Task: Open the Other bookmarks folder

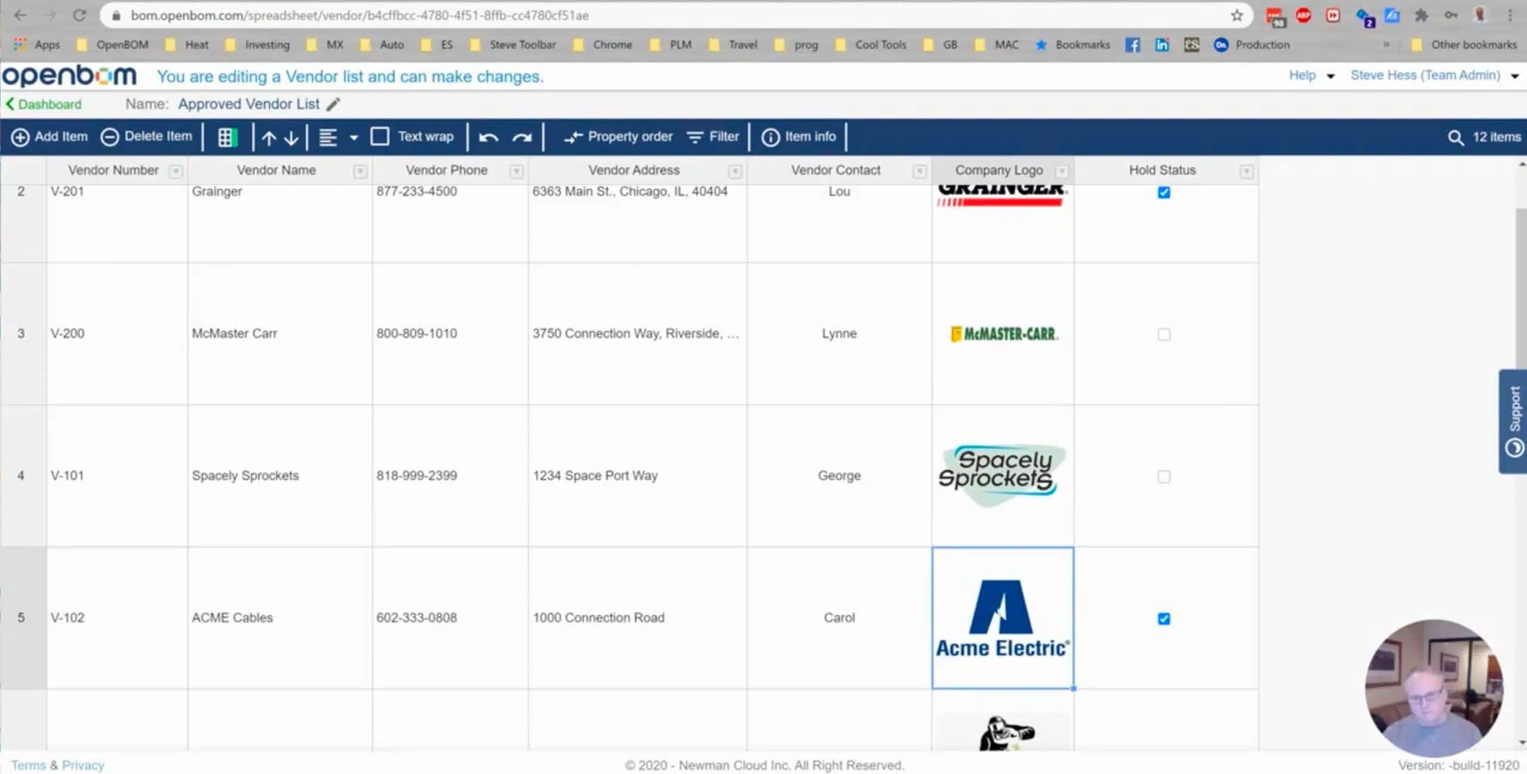Action: click(1464, 45)
